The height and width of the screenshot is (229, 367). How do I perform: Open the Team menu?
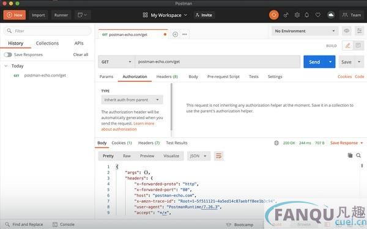pyautogui.click(x=352, y=15)
